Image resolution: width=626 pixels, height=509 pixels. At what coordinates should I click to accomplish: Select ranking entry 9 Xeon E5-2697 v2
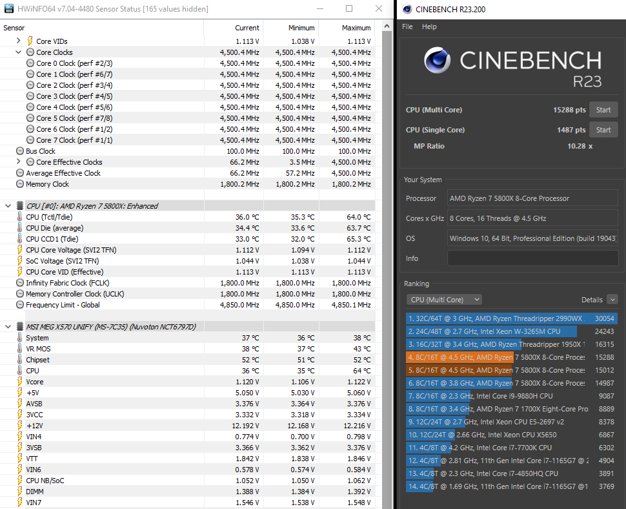511,422
